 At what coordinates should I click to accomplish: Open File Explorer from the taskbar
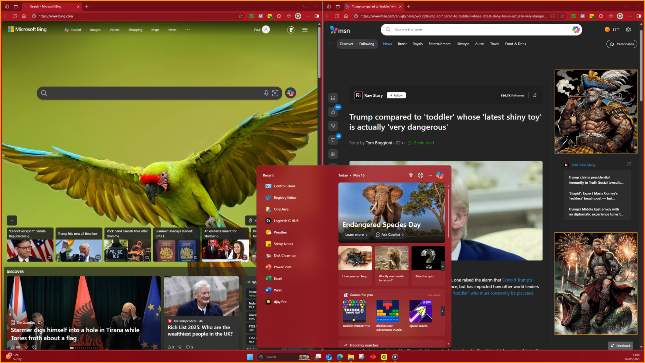click(351, 357)
